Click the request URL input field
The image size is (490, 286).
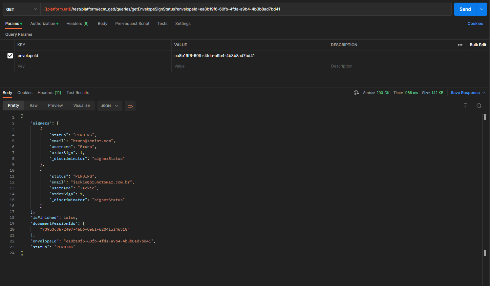(x=246, y=9)
